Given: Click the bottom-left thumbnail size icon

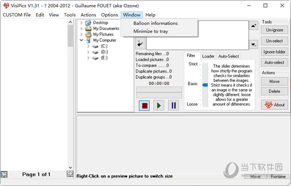Looking at the screenshot, I should (4, 174).
